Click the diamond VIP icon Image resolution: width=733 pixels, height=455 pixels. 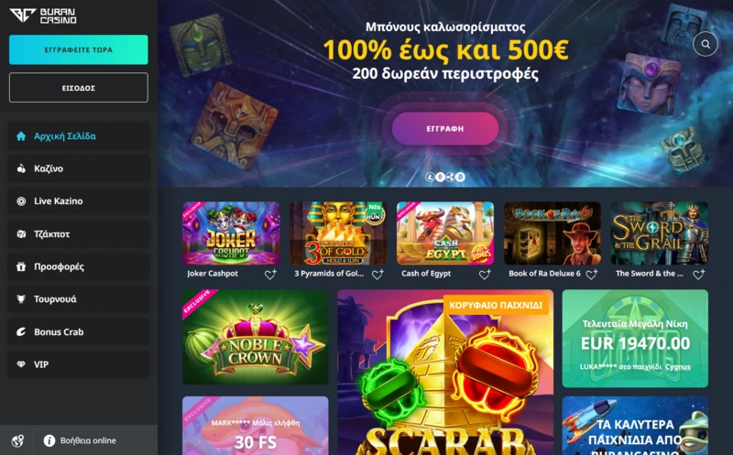(x=21, y=364)
